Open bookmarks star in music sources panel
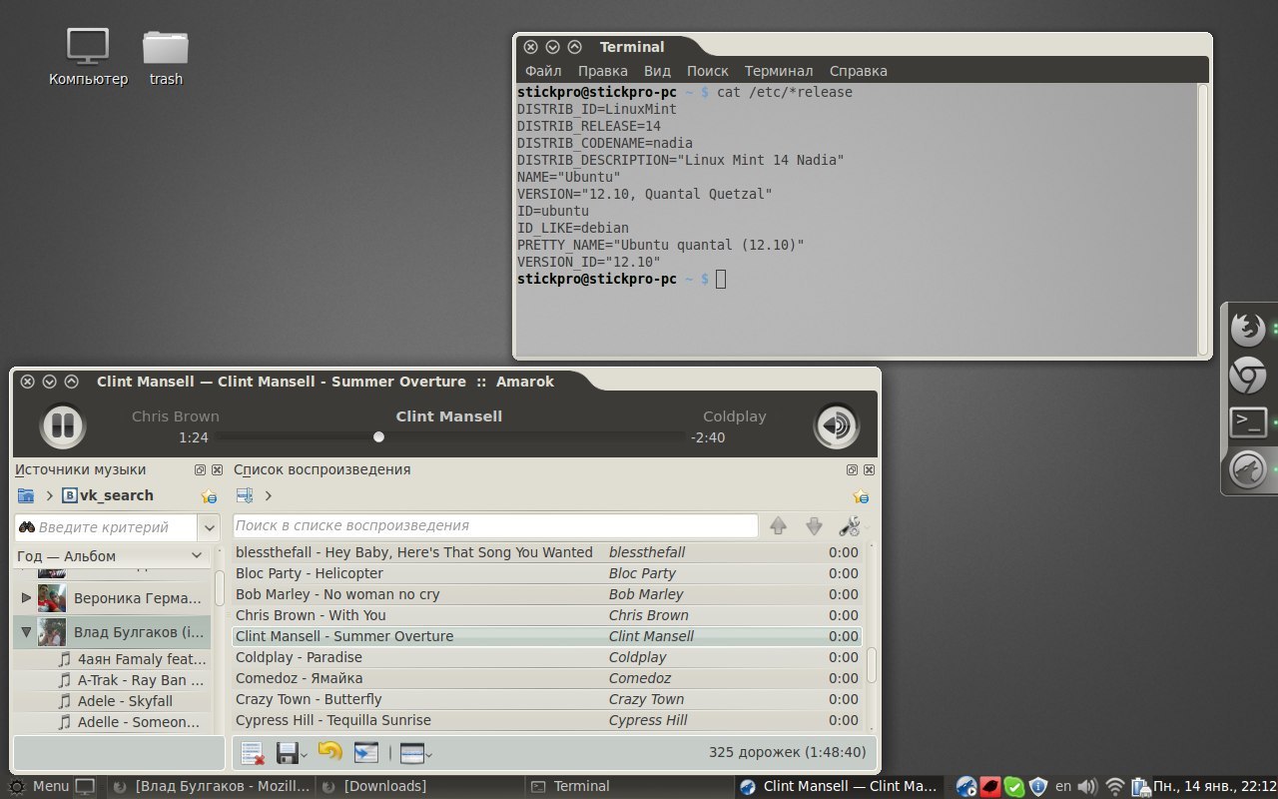 coord(209,496)
